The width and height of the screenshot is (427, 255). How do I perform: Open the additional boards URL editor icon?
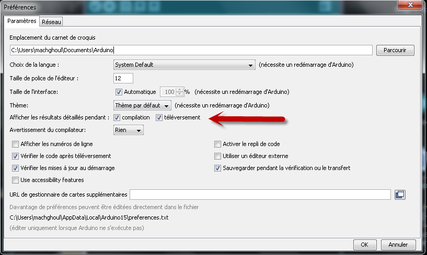(400, 195)
